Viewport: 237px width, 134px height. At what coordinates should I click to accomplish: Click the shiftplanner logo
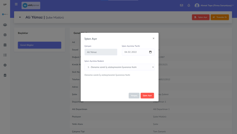[31, 5]
